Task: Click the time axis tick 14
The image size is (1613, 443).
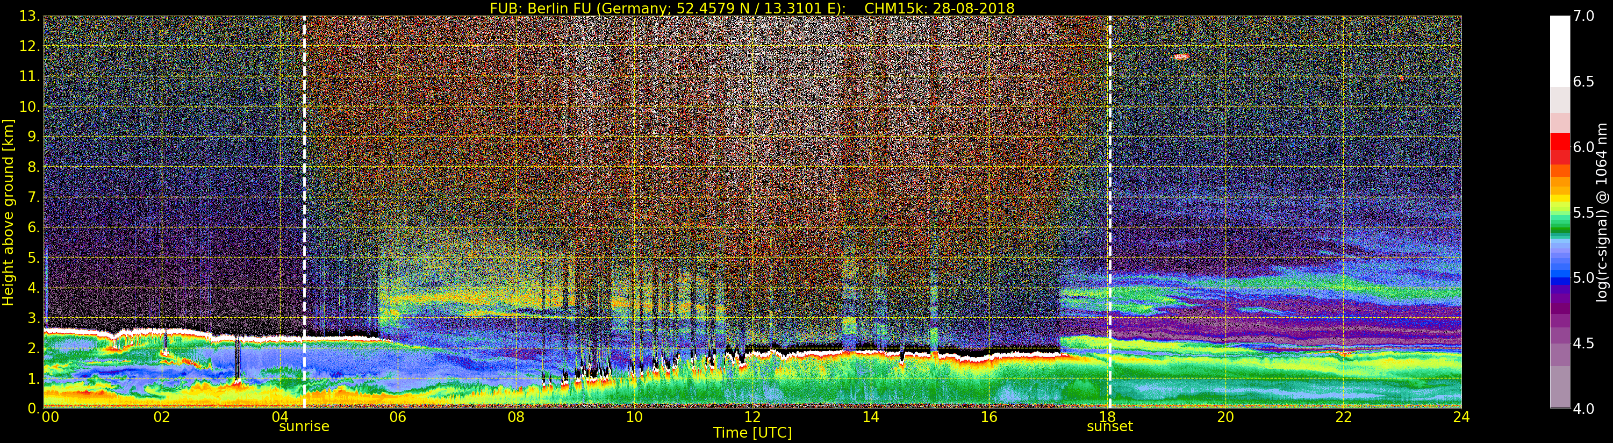Action: [870, 417]
